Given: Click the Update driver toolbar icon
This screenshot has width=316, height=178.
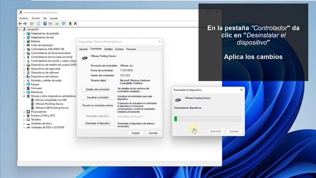Looking at the screenshot, I should (x=57, y=24).
